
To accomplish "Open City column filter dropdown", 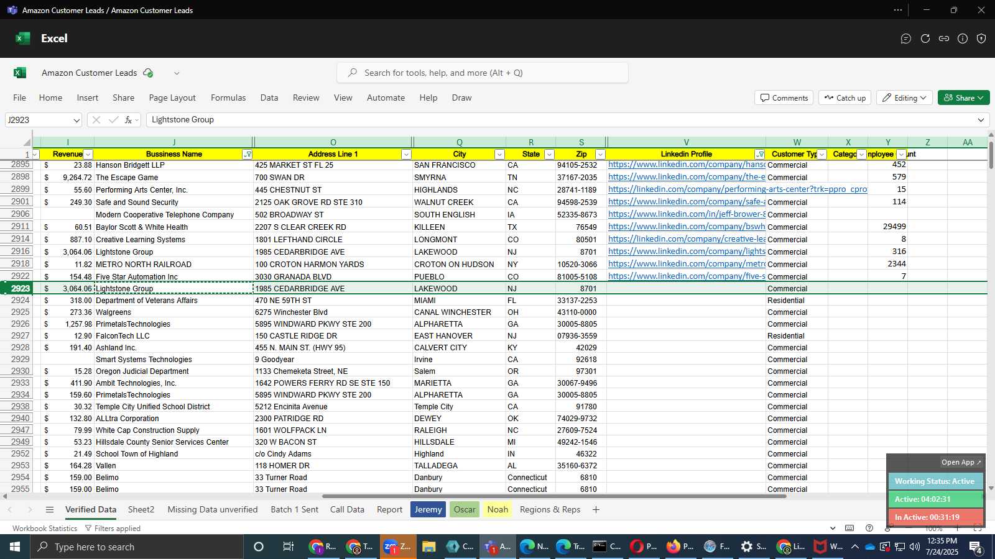I will [x=499, y=154].
